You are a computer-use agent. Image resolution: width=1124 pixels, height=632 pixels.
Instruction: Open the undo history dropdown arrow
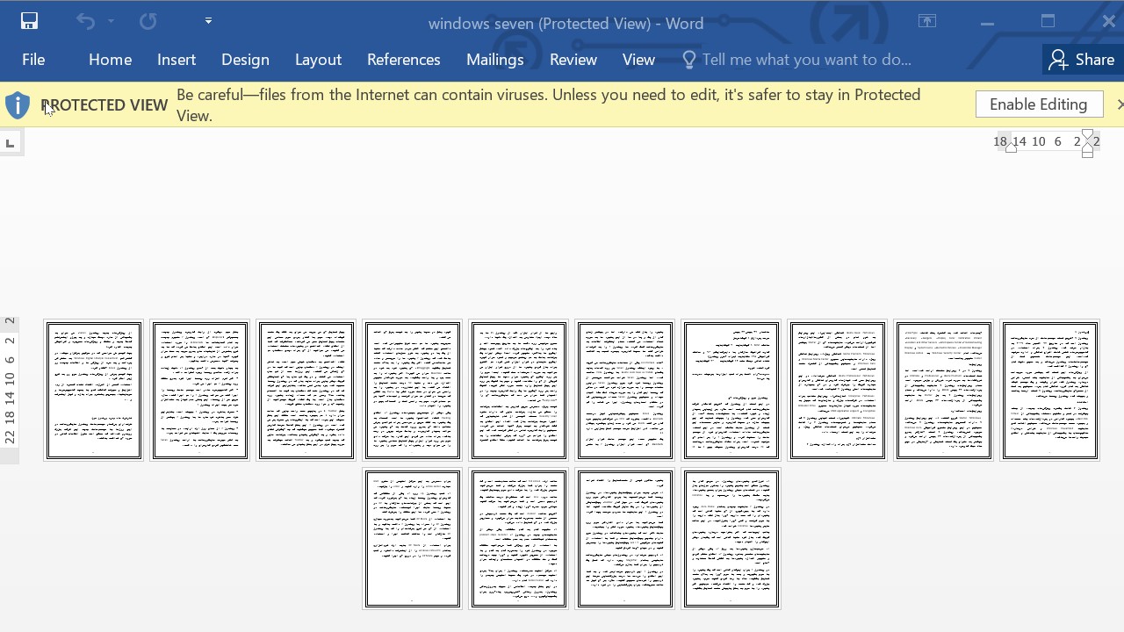[x=111, y=21]
